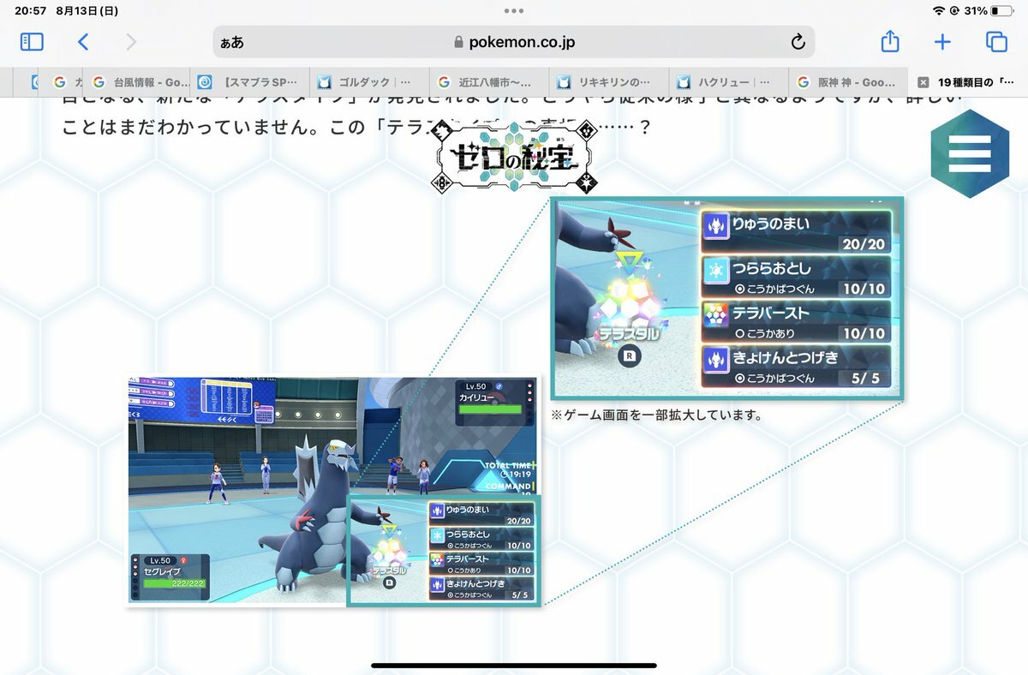
Task: Tap the きょけんとつげき move in enlarged image
Action: 796,366
